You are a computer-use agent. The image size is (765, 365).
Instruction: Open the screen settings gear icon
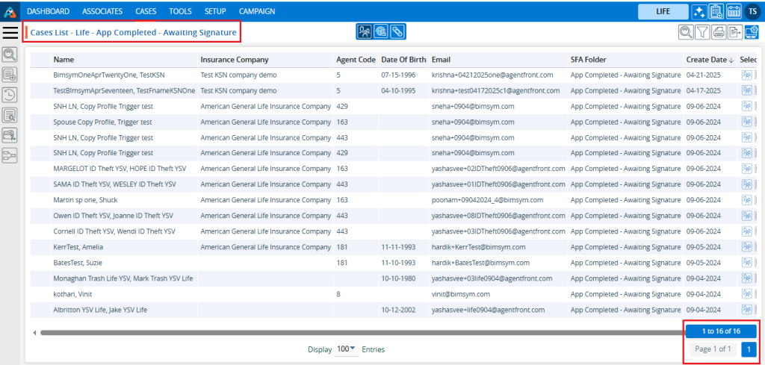[x=752, y=31]
